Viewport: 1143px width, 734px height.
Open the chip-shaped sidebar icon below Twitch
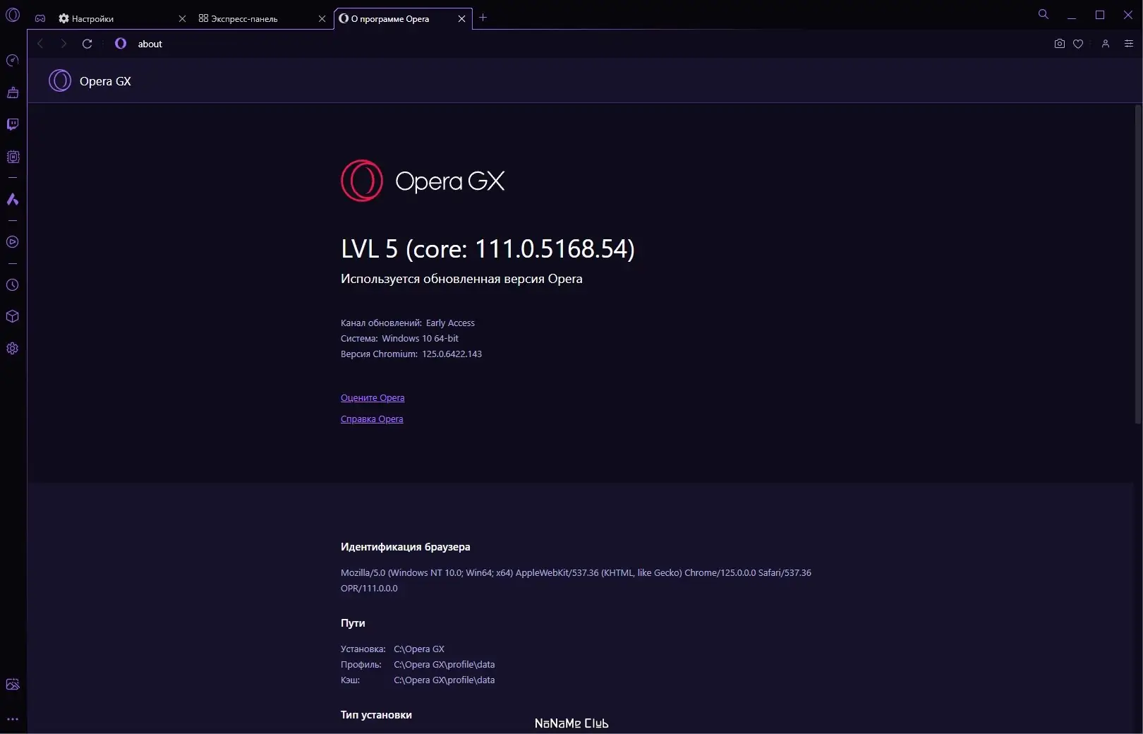tap(13, 157)
